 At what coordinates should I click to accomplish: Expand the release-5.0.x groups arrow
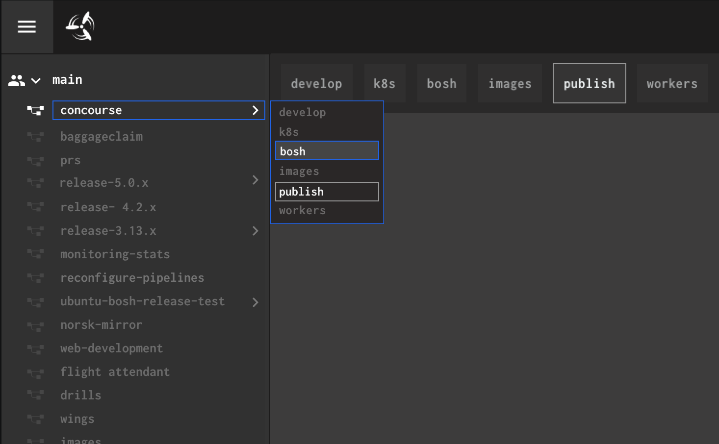(x=255, y=180)
